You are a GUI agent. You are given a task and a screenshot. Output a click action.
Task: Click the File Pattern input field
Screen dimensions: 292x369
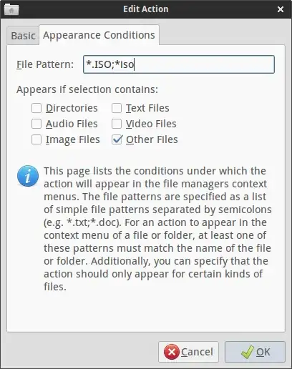(179, 64)
